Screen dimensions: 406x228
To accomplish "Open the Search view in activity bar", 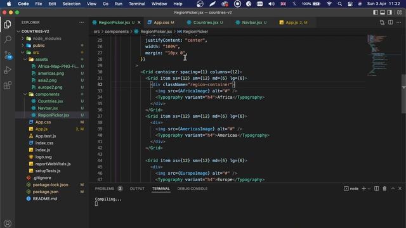I will coord(8,39).
